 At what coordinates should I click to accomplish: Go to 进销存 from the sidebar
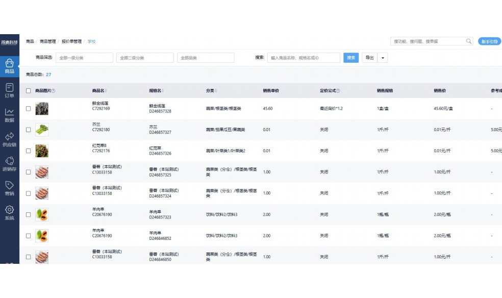coord(9,163)
